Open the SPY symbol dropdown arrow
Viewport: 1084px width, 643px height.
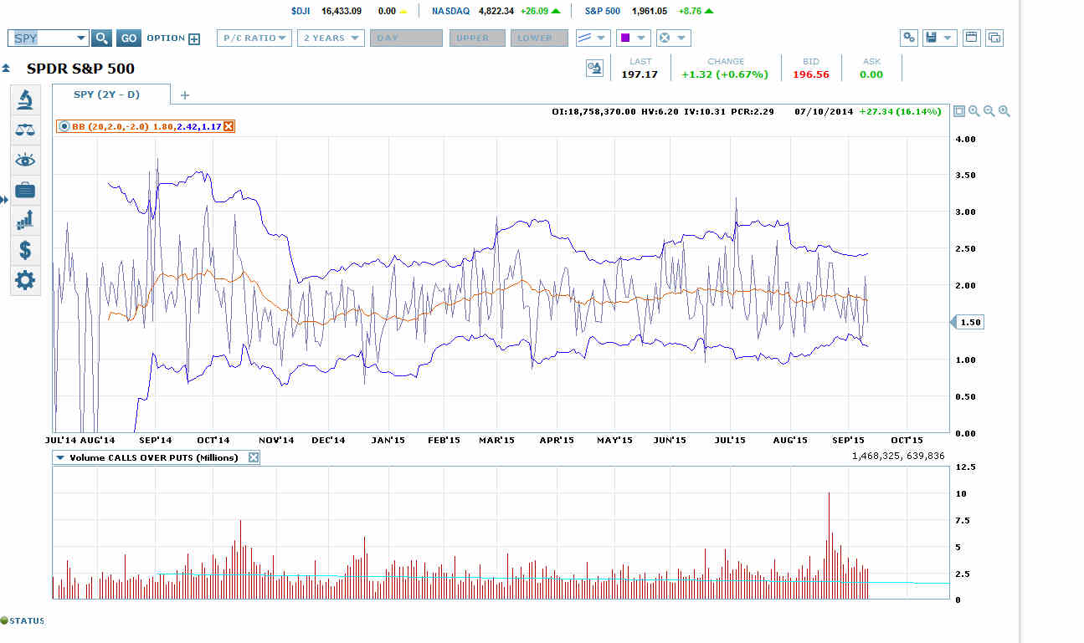[x=81, y=38]
